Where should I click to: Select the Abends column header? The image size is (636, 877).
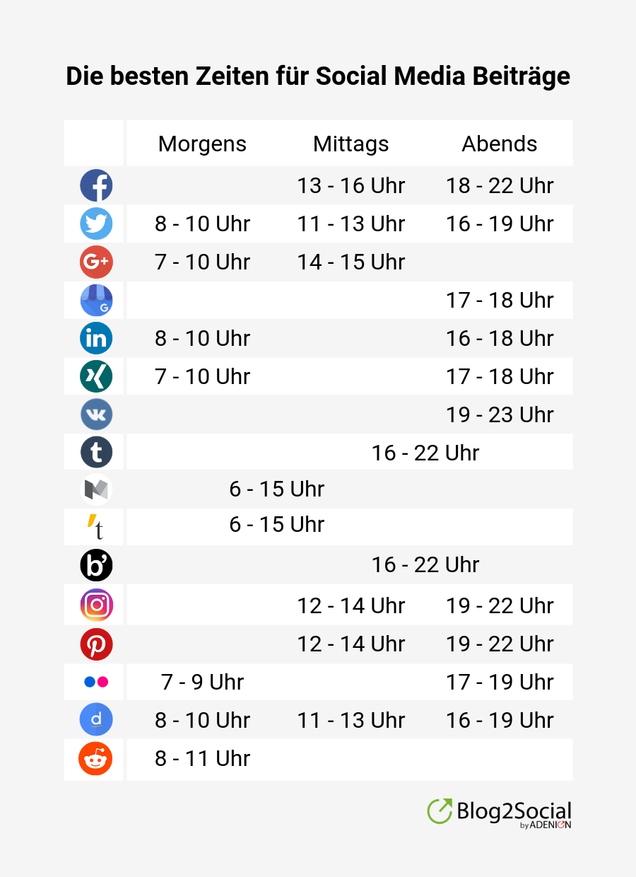[500, 144]
